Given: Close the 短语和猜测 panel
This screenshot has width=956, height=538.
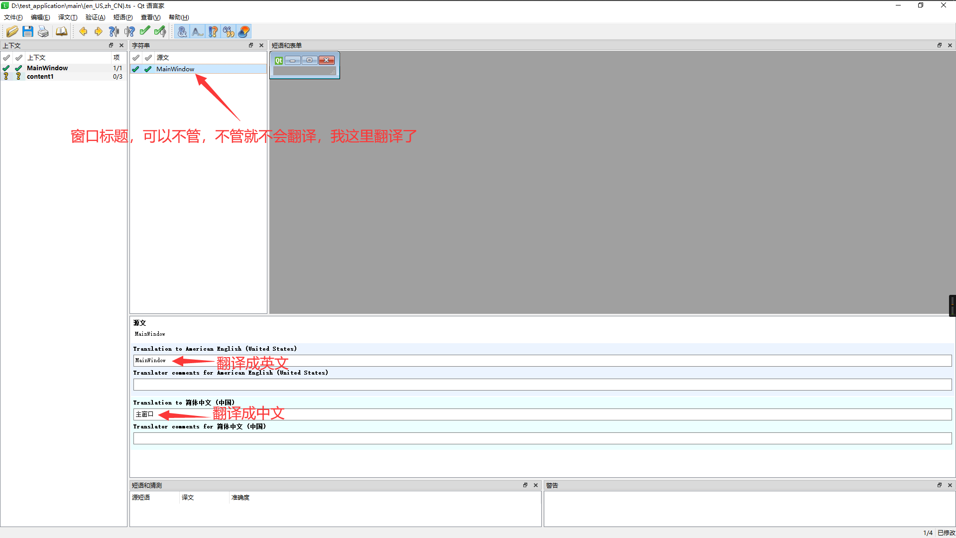Looking at the screenshot, I should click(536, 485).
